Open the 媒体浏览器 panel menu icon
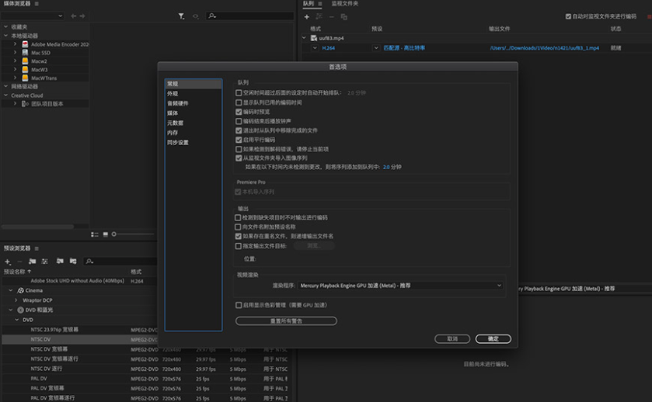Viewport: 652px width, 402px height. pos(37,4)
